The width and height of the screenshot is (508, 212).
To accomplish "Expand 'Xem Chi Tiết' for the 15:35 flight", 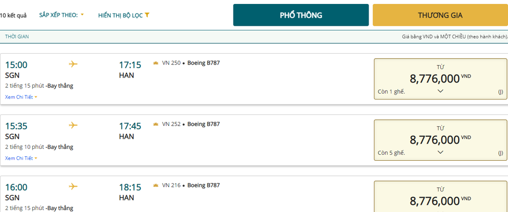I will click(21, 158).
